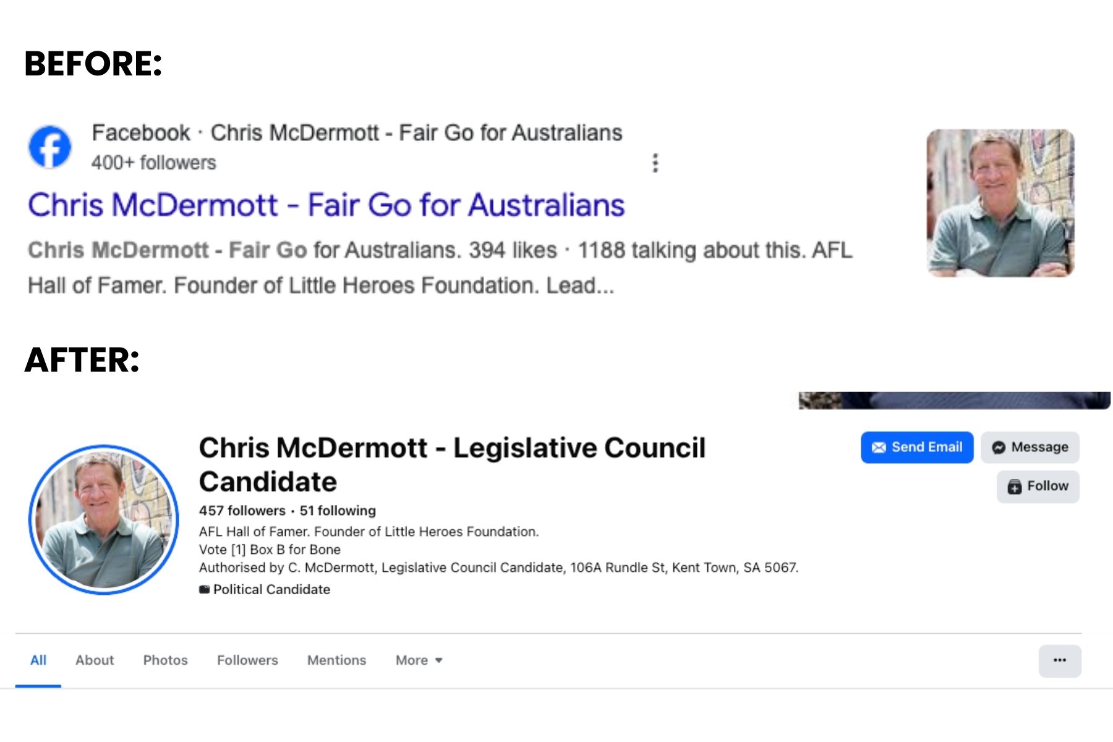The width and height of the screenshot is (1113, 742).
Task: Click the Political Candidate category label
Action: [271, 589]
